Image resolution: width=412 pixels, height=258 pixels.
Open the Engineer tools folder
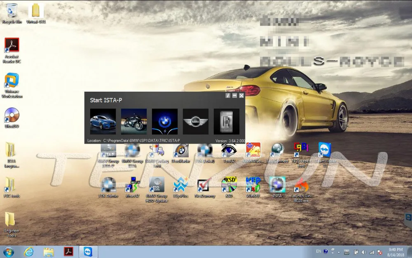(x=12, y=225)
